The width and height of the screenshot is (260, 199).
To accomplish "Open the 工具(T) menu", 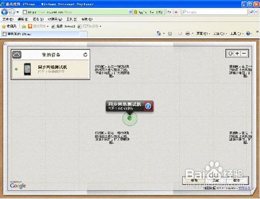I will coord(72,19).
